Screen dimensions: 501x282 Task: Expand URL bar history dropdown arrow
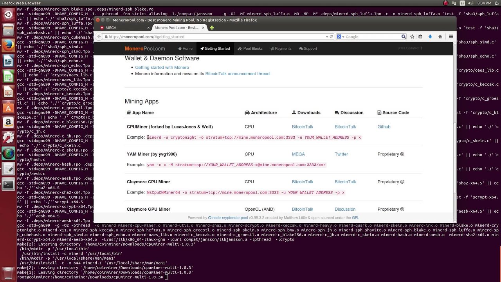pos(327,36)
